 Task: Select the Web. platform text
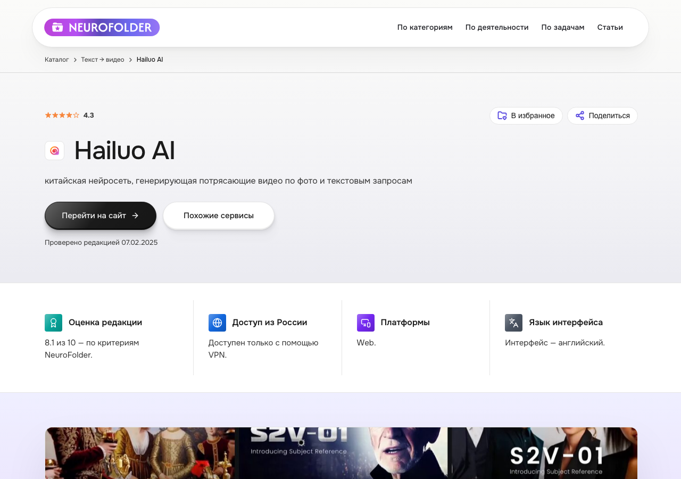coord(367,343)
